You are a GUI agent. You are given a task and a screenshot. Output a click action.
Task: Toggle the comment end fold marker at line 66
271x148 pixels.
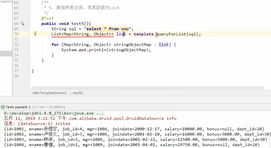pos(30,13)
